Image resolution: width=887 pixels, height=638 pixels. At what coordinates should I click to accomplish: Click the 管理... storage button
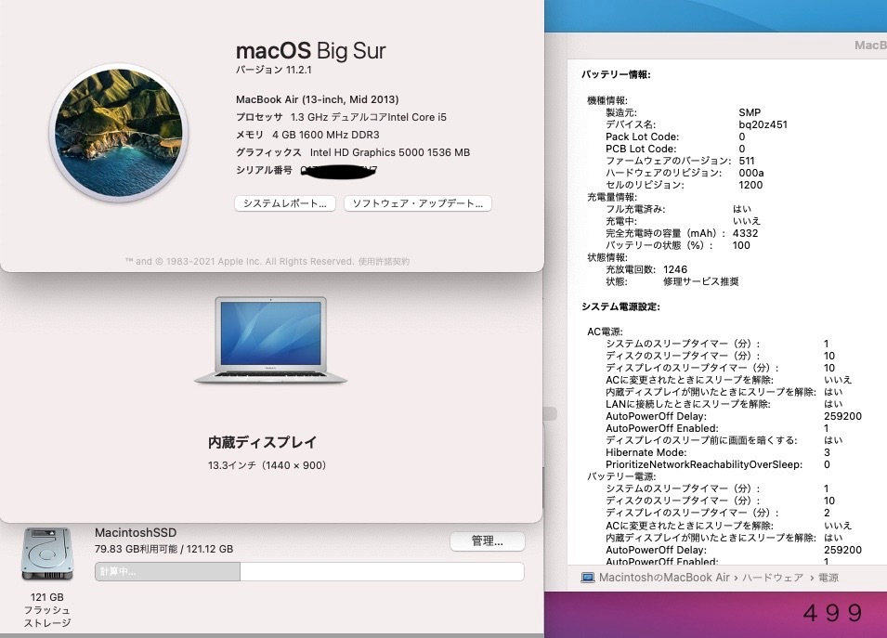(487, 541)
